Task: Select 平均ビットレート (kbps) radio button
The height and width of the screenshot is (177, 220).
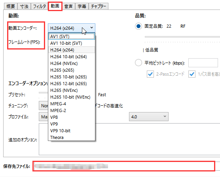Action: [x=138, y=63]
